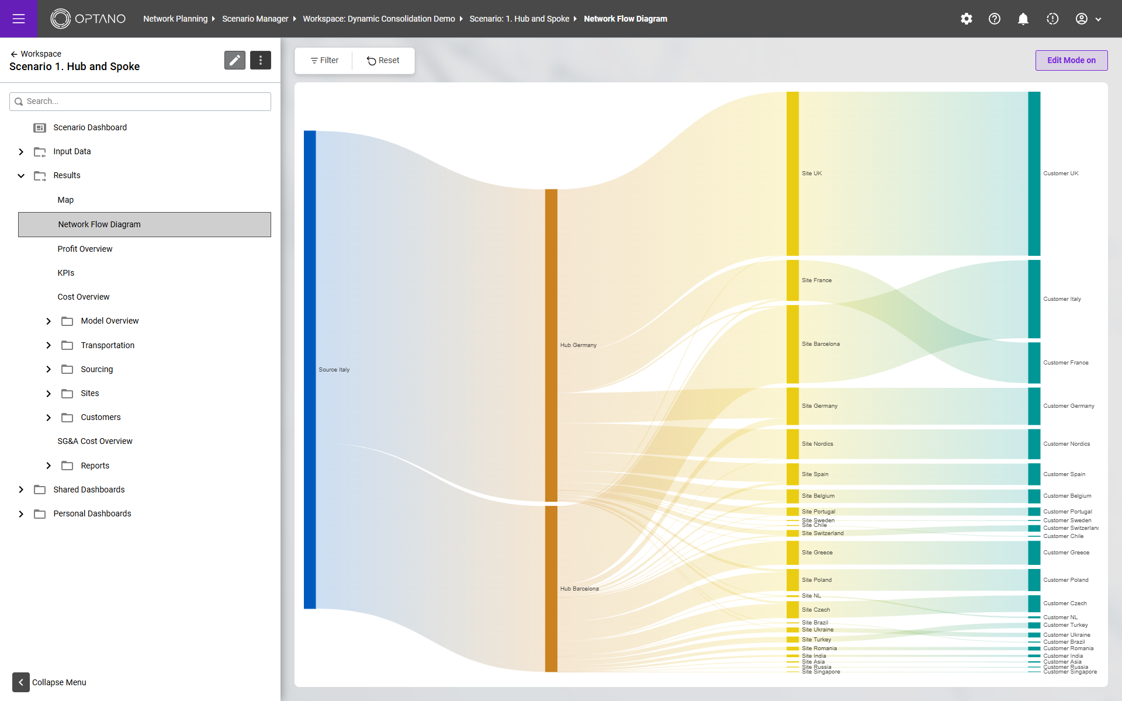Focus the sidebar Search field

(140, 101)
